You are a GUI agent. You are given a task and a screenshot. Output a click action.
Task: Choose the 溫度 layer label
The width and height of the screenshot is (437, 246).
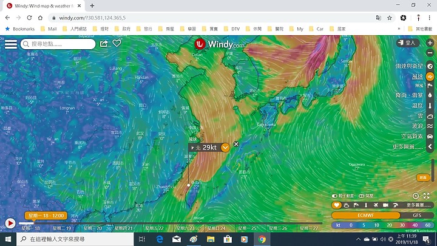coord(418,106)
